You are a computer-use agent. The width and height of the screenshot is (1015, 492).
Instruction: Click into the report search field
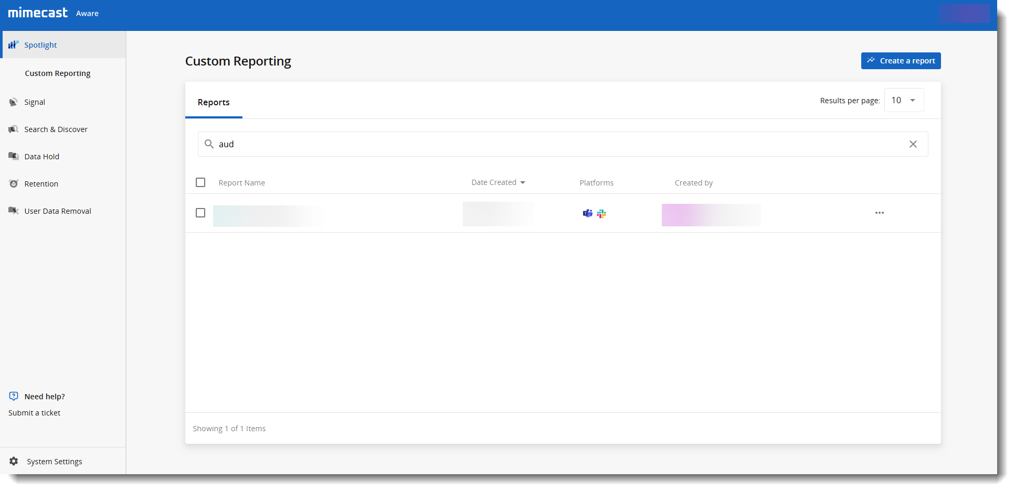pos(556,144)
